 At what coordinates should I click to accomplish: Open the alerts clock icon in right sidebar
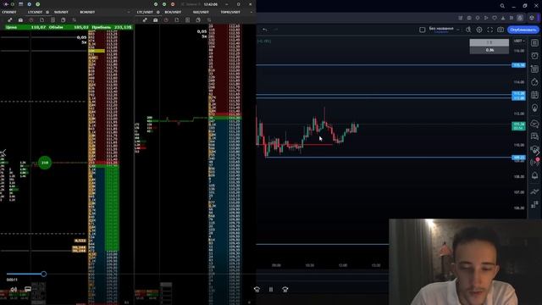coord(534,56)
